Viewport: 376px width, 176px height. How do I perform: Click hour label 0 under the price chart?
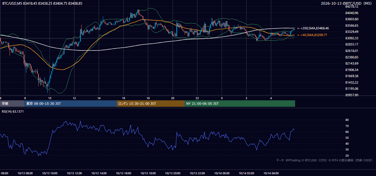coord(222,98)
